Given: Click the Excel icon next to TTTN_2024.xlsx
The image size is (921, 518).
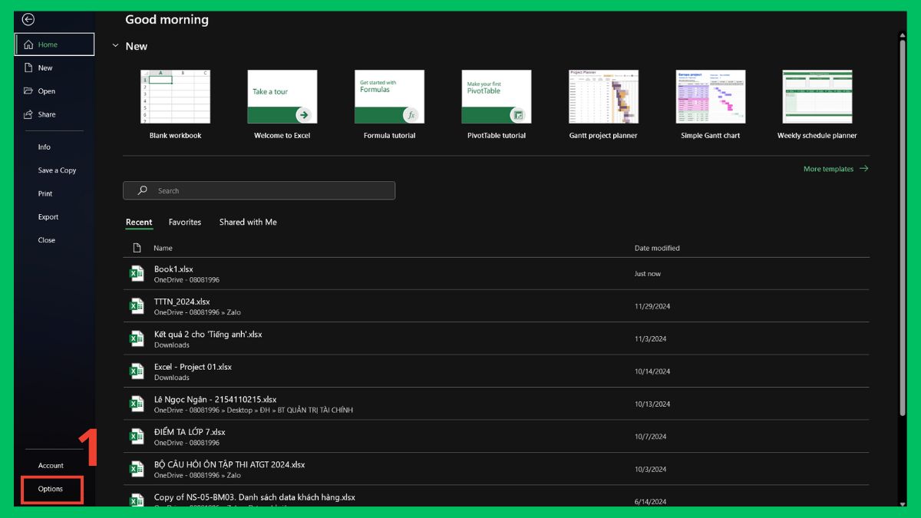Looking at the screenshot, I should tap(137, 306).
